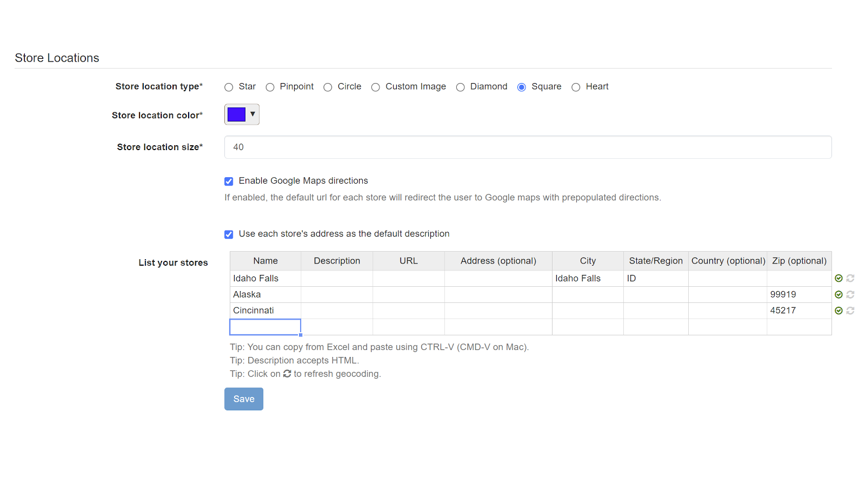Open the store location color dropdown arrow
This screenshot has height=486, width=865.
[252, 114]
